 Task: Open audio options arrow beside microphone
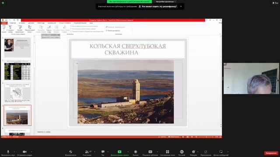pos(14,152)
